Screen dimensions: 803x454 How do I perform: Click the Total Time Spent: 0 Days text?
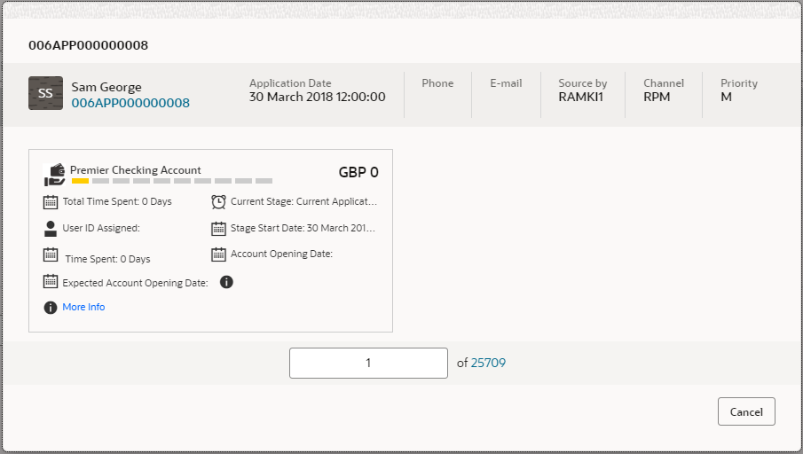pyautogui.click(x=117, y=201)
